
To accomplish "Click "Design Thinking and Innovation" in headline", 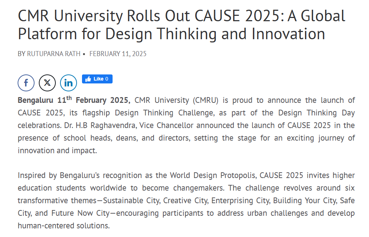I will pyautogui.click(x=215, y=34).
